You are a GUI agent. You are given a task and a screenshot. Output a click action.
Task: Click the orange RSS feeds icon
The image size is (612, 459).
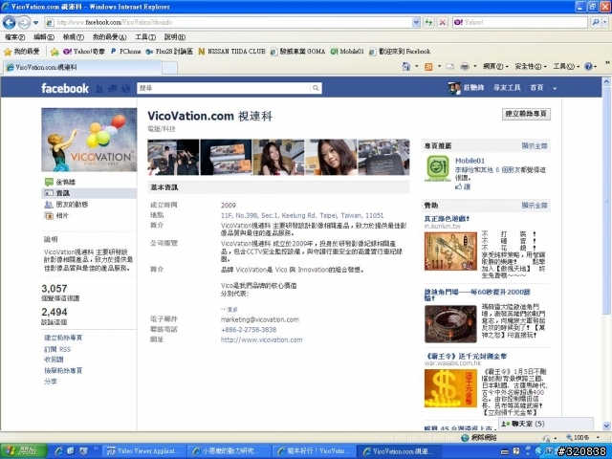(x=428, y=66)
